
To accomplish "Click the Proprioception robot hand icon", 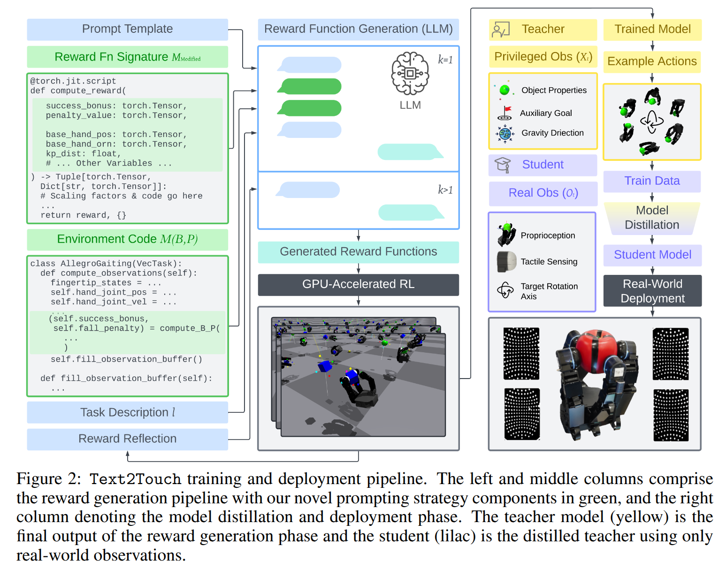I will pos(506,235).
